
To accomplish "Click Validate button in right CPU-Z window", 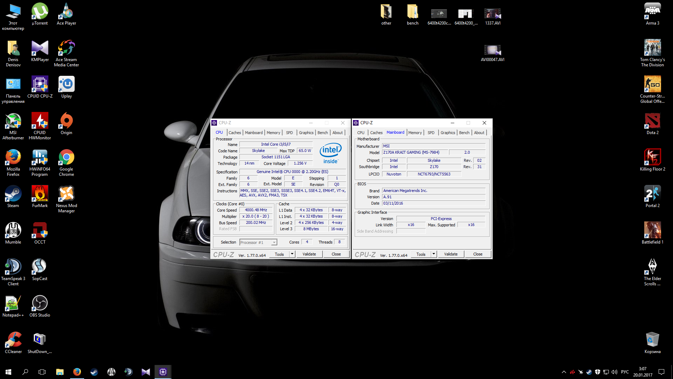I will click(x=450, y=254).
